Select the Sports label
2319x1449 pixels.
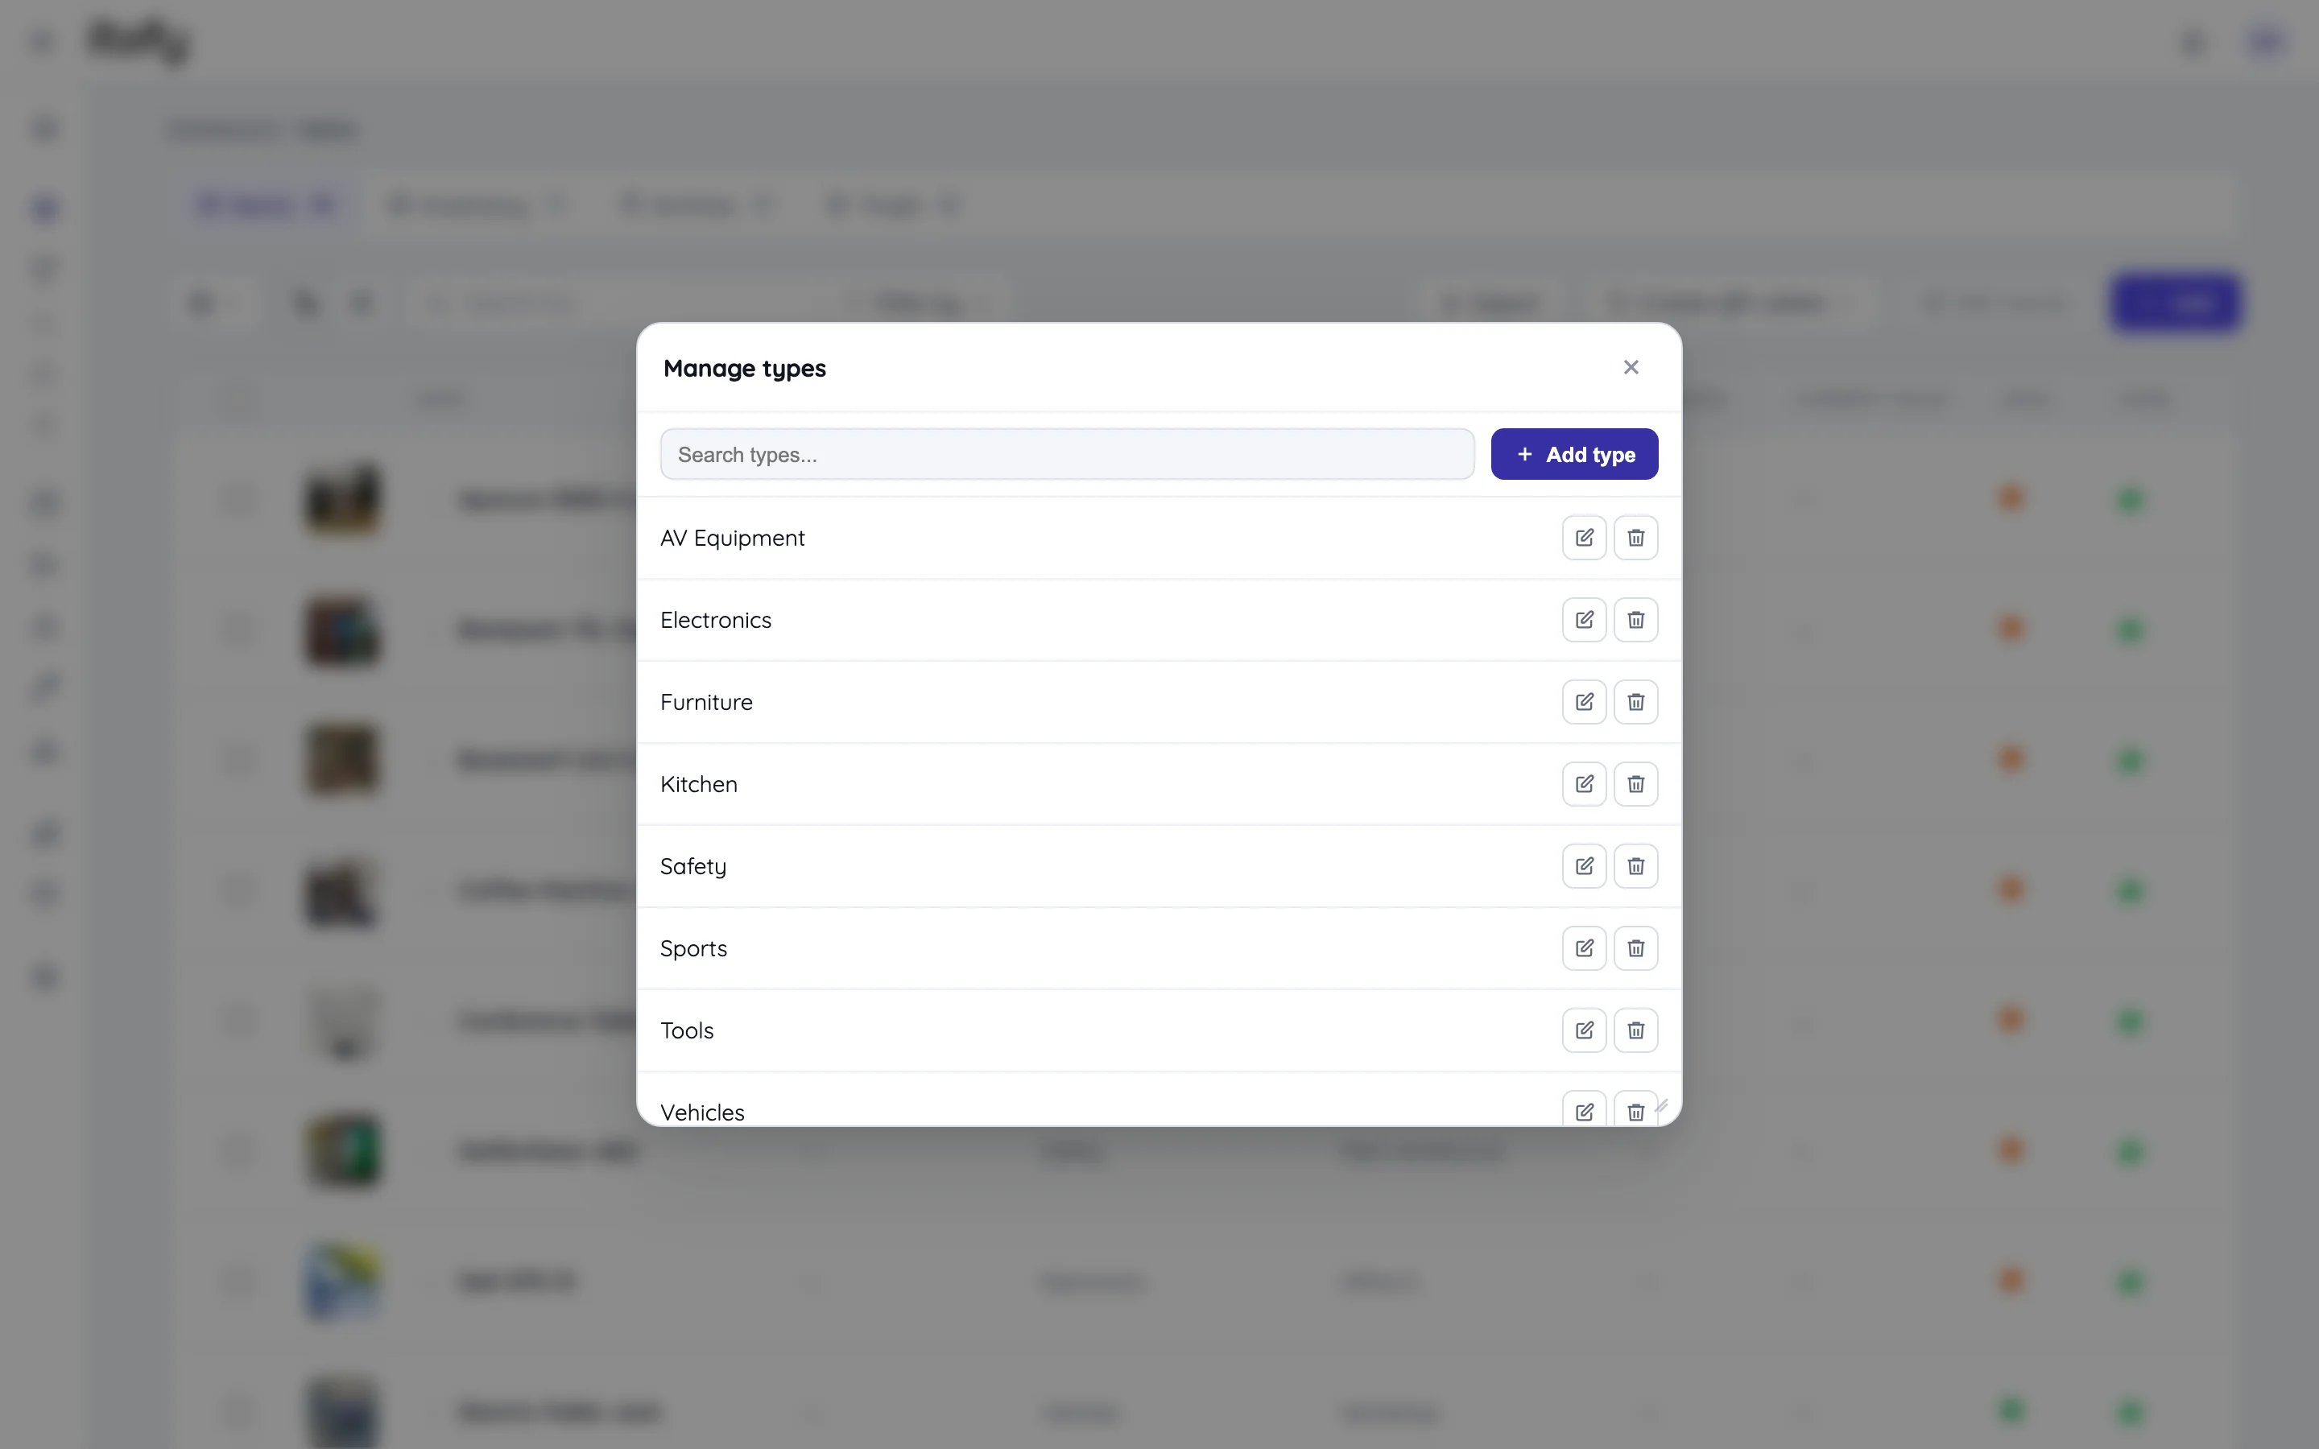click(694, 950)
